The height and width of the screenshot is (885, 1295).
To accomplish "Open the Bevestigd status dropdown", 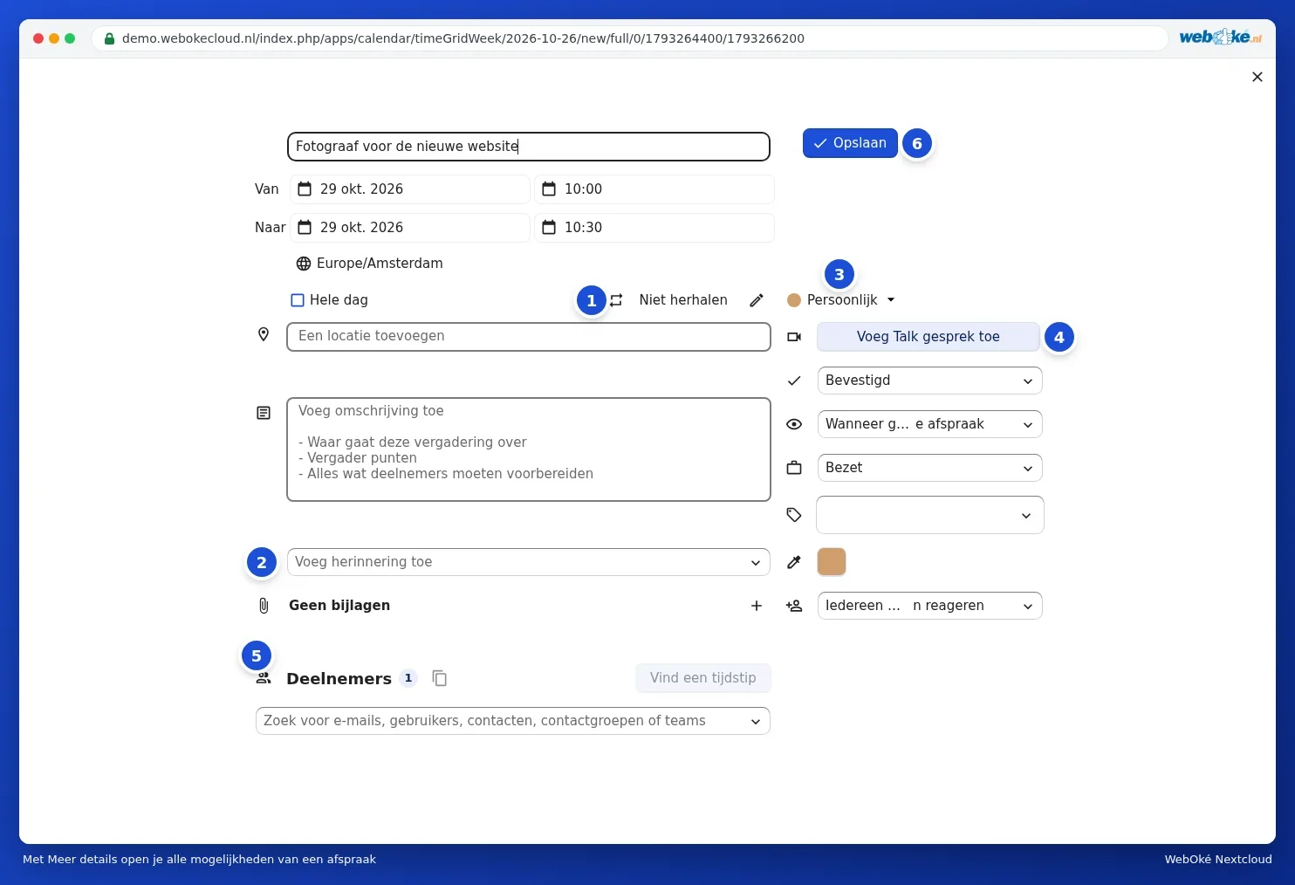I will (930, 381).
